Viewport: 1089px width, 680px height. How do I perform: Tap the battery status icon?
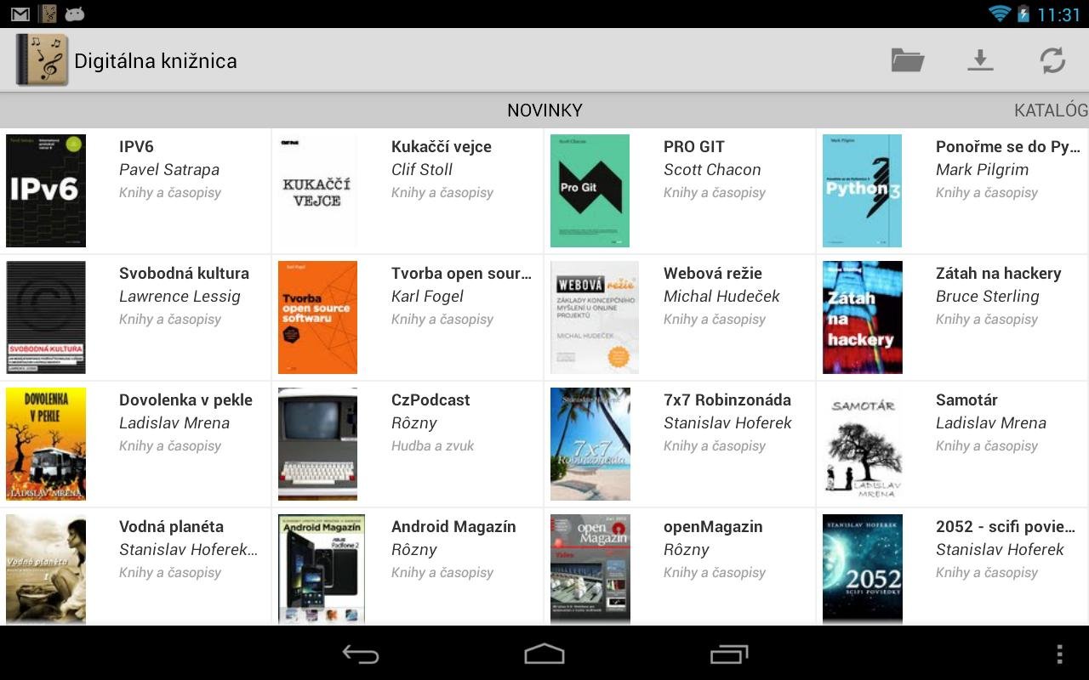[1023, 14]
